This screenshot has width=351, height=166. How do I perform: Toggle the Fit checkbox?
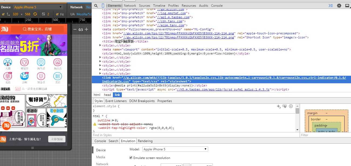(x=57, y=14)
